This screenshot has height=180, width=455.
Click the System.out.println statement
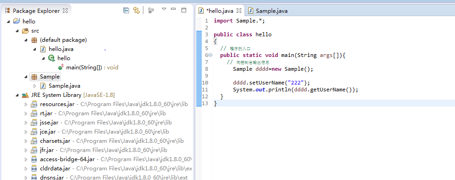click(296, 90)
